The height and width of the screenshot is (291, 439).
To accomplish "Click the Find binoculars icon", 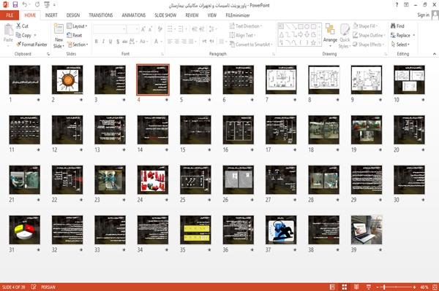I will coord(393,26).
